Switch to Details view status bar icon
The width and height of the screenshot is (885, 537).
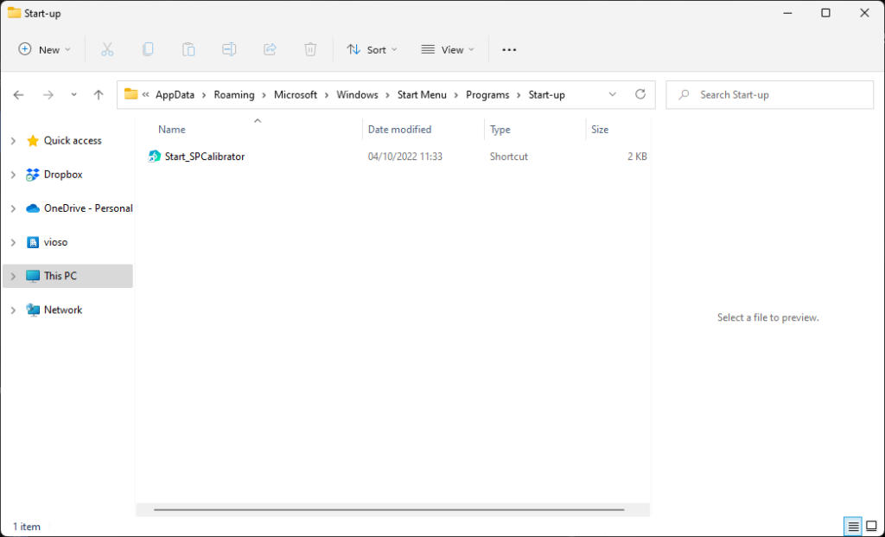pos(853,527)
